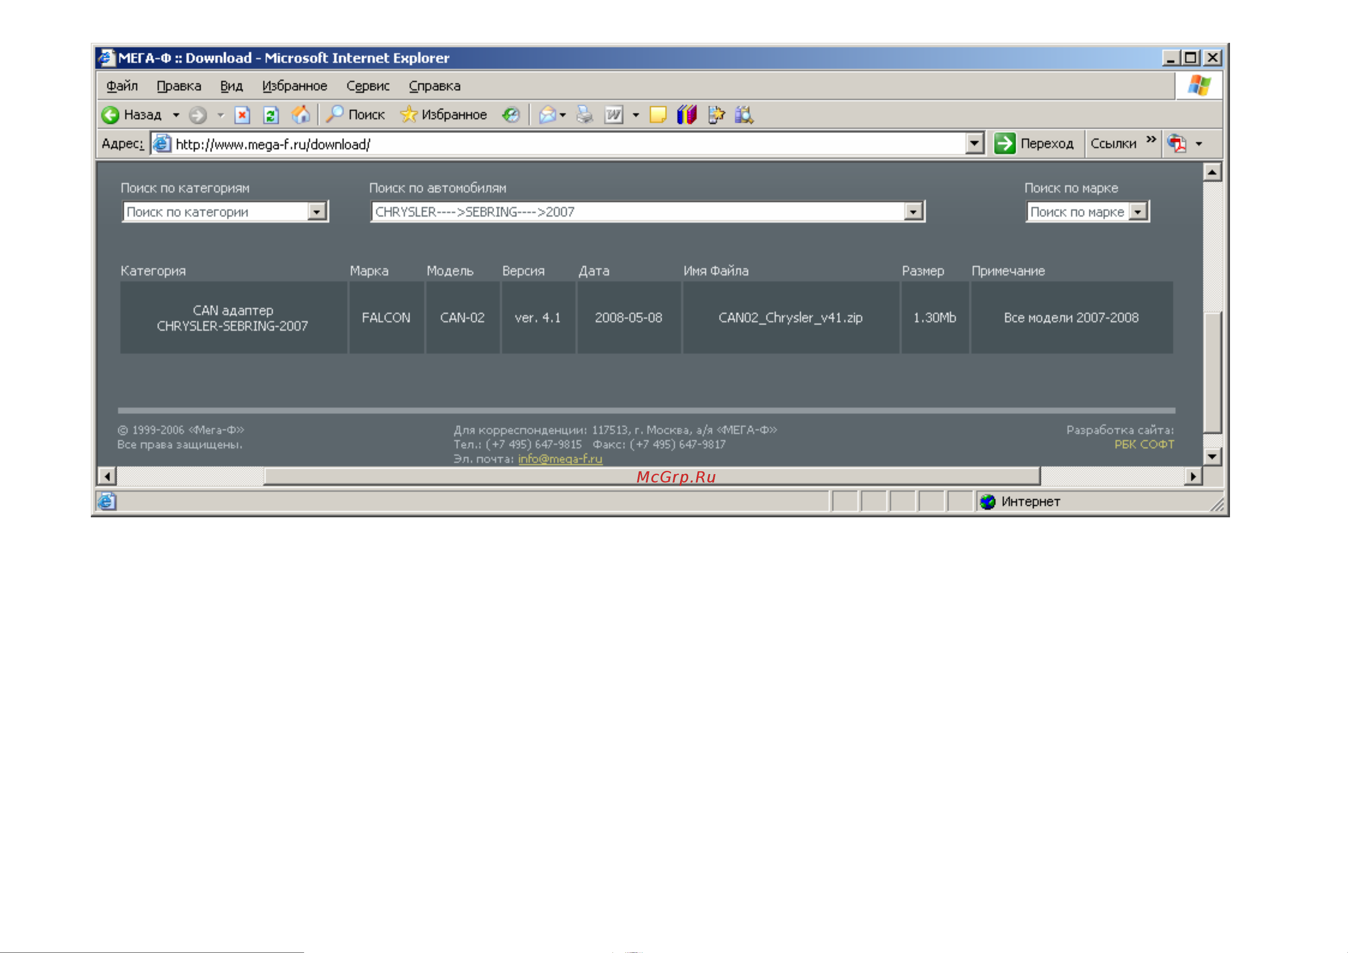Click the page icon in address bar
The width and height of the screenshot is (1348, 953).
pos(162,143)
